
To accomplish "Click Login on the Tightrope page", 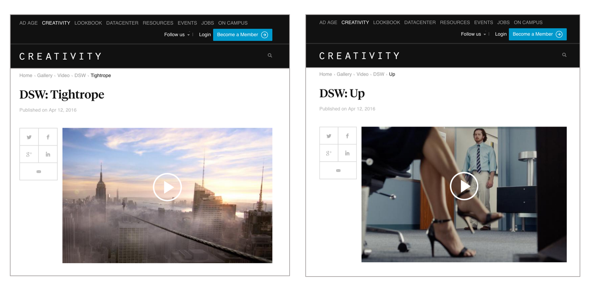I will click(205, 35).
